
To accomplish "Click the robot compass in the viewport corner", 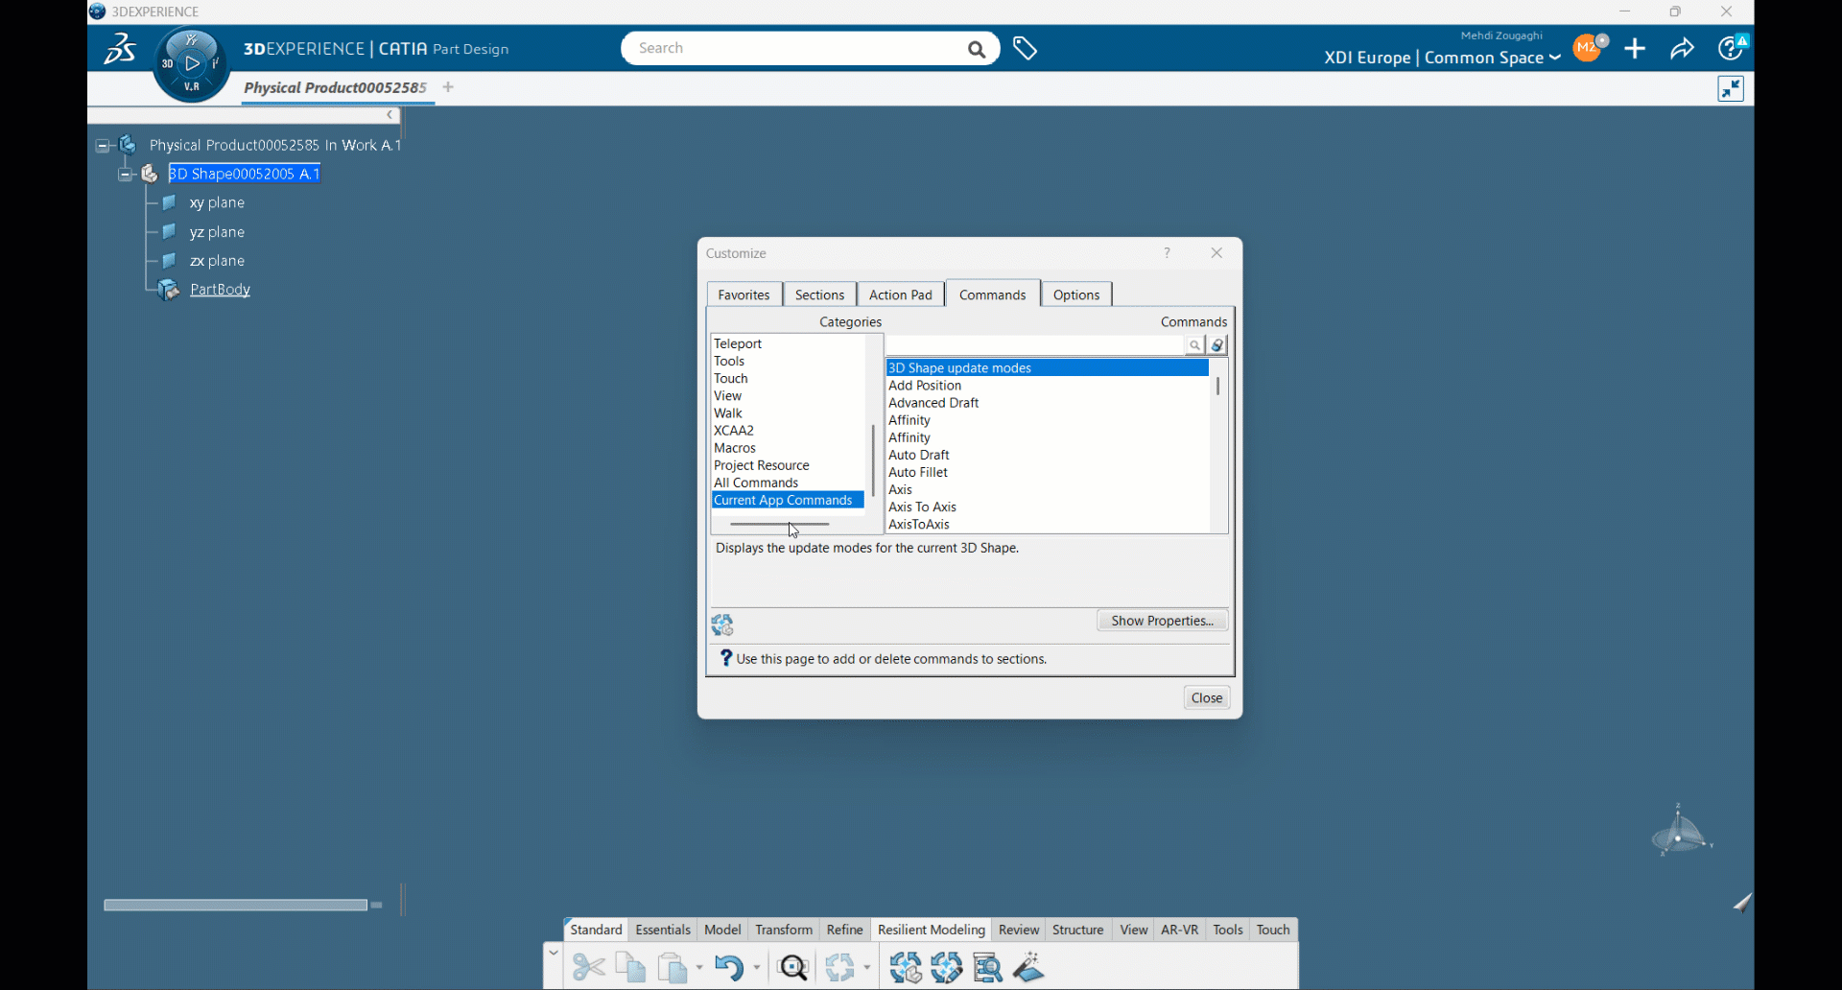I will 1681,830.
